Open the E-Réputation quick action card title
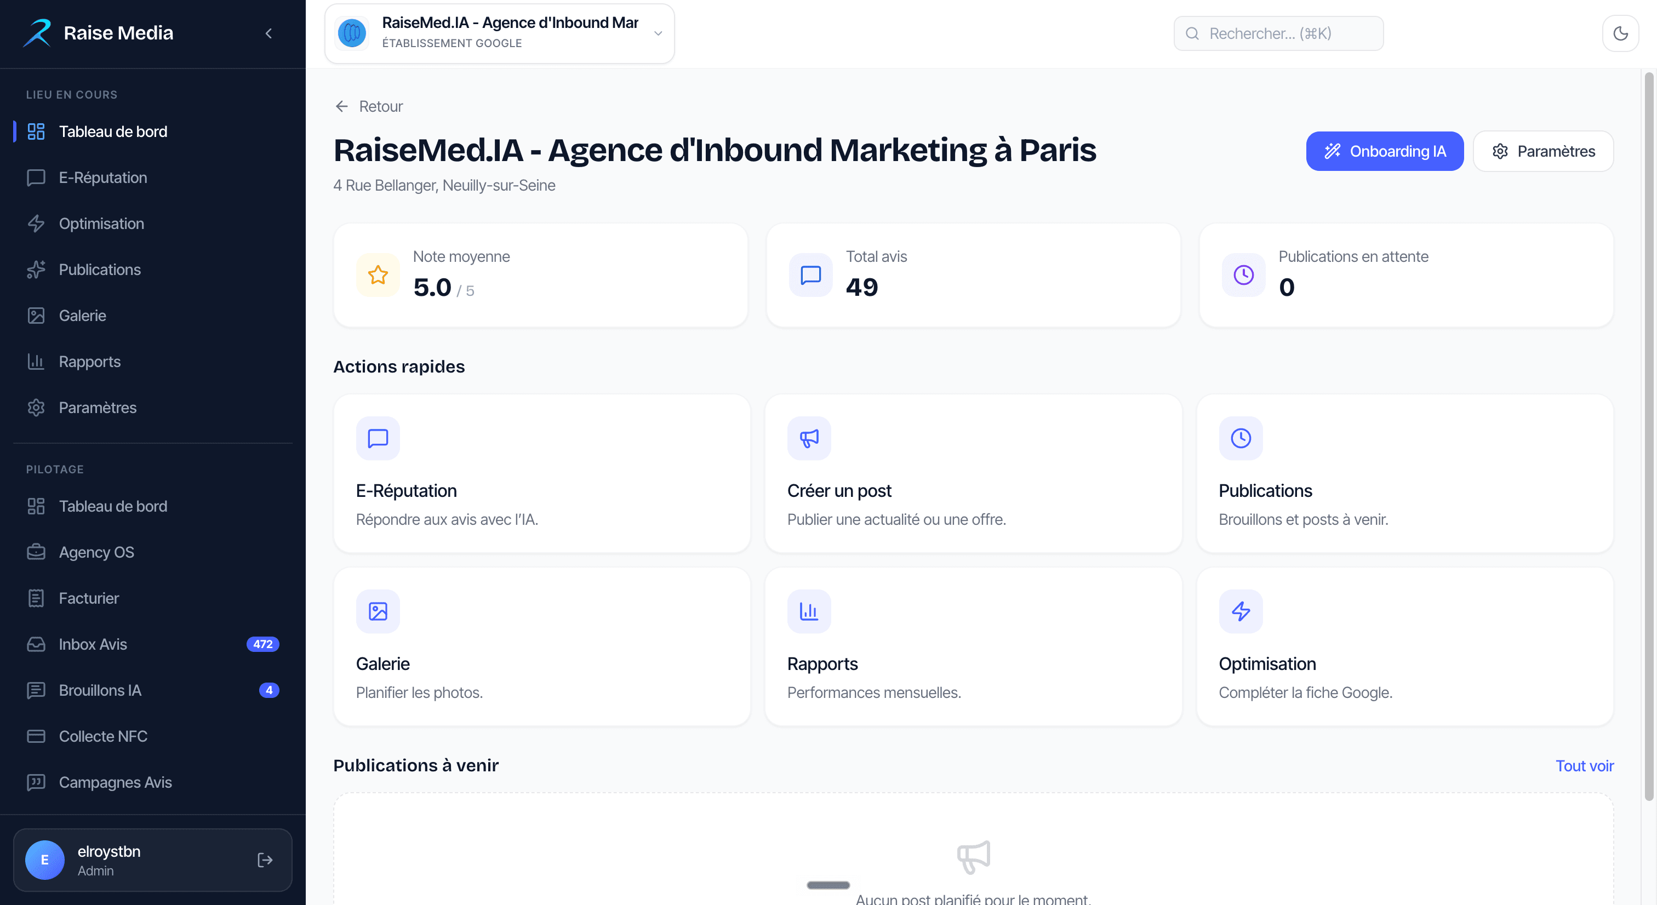 tap(407, 491)
